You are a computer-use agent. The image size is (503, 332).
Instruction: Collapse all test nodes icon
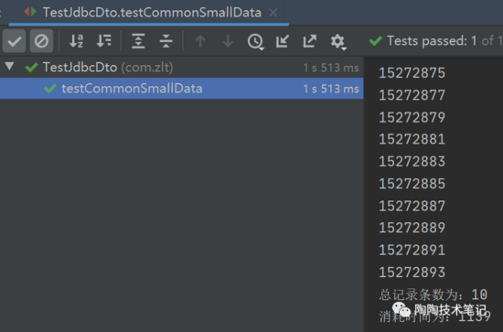(x=166, y=41)
